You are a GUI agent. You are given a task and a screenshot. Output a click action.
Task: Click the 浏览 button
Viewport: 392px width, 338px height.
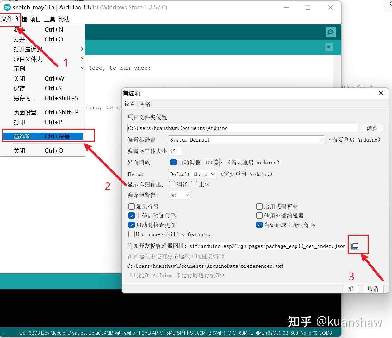tap(372, 128)
